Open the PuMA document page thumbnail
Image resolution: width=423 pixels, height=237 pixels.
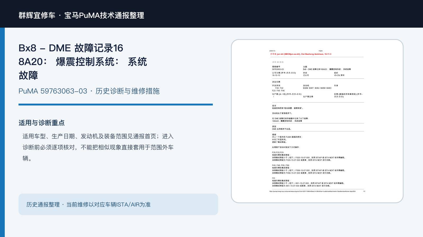coord(317,121)
